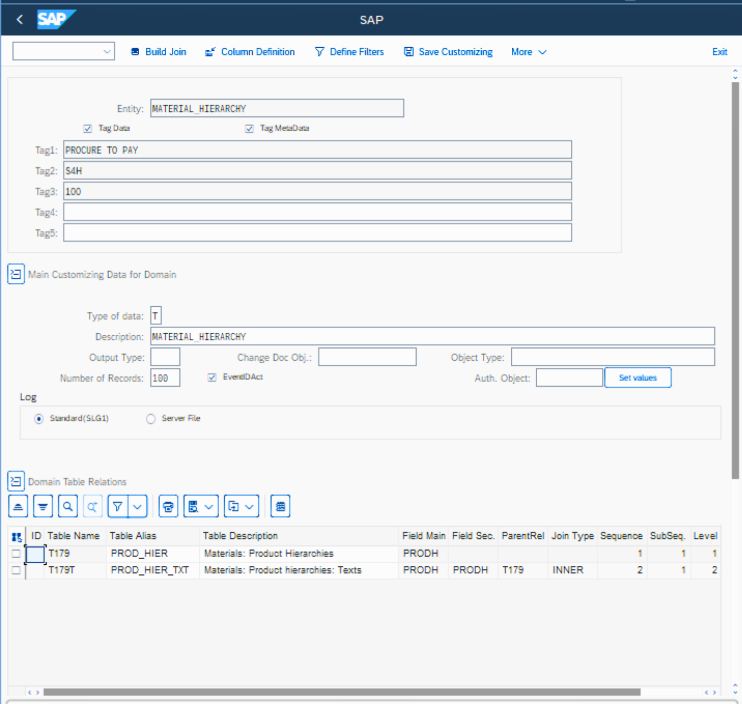The width and height of the screenshot is (742, 704).
Task: Click the print icon in table toolbar
Action: (x=168, y=506)
